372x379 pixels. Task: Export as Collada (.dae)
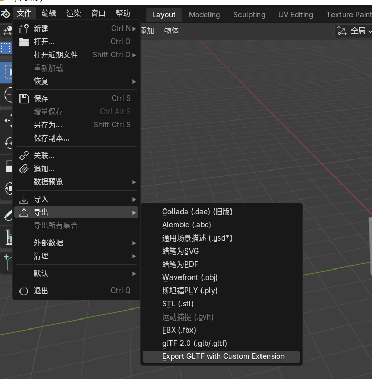(x=222, y=212)
